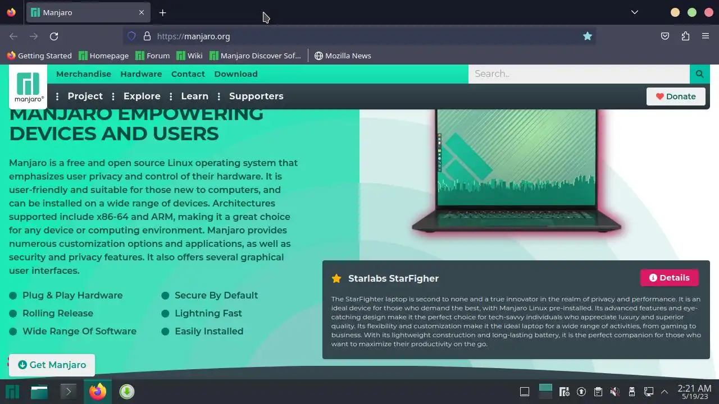Click the Plug & Play Hardware text
719x404 pixels.
point(72,295)
